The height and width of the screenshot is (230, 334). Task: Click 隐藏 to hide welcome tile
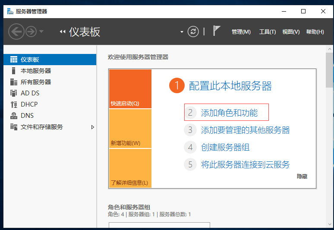click(302, 176)
